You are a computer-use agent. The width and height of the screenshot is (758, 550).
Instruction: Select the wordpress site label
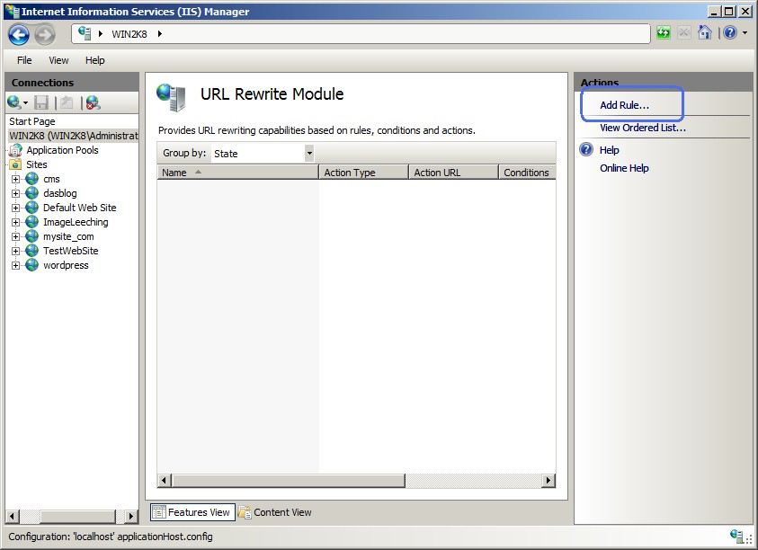(x=66, y=265)
